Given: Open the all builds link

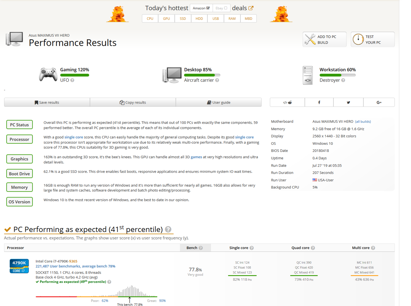Looking at the screenshot, I should [363, 122].
